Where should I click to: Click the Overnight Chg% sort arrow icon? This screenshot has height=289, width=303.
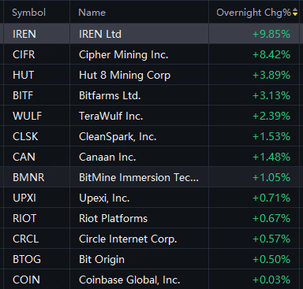click(295, 12)
